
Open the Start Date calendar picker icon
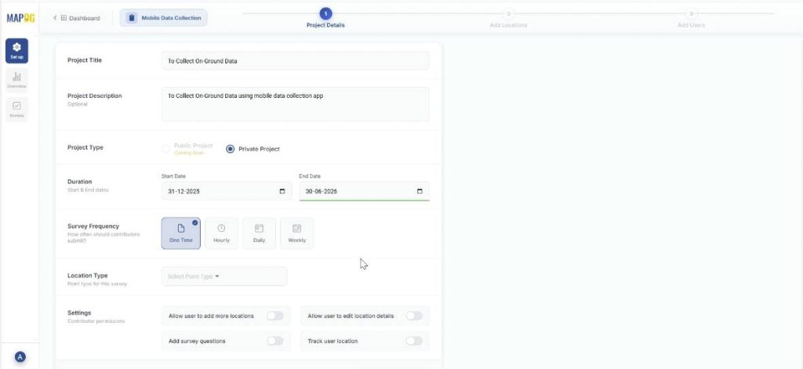pos(282,191)
